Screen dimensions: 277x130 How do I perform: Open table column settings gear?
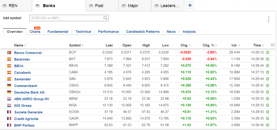[273, 45]
